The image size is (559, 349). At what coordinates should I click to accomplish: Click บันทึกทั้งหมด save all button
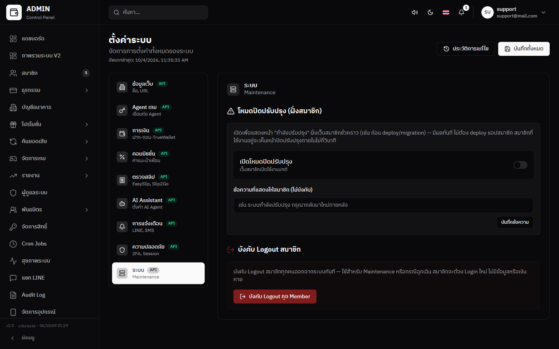[524, 49]
